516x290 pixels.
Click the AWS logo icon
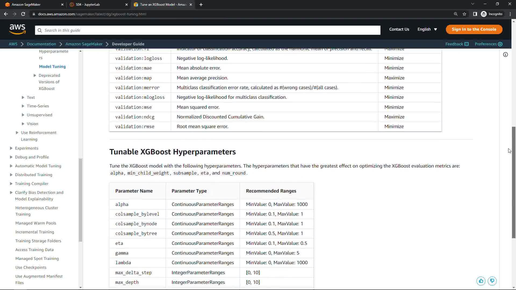click(x=17, y=29)
